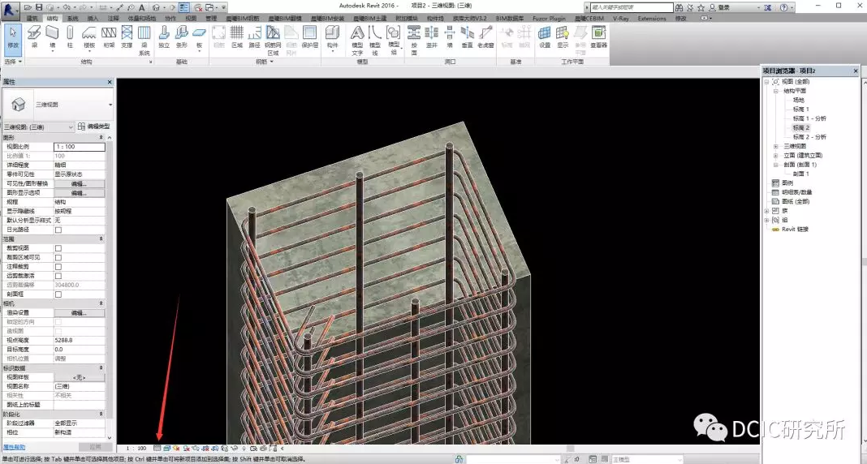Image resolution: width=867 pixels, height=464 pixels.
Task: Select the 模型线 model line tool
Action: 375,40
